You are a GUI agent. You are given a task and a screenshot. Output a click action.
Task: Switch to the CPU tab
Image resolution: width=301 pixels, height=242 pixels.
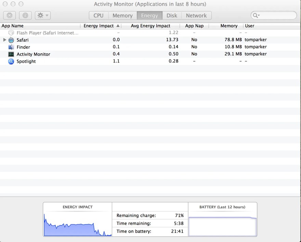(99, 15)
